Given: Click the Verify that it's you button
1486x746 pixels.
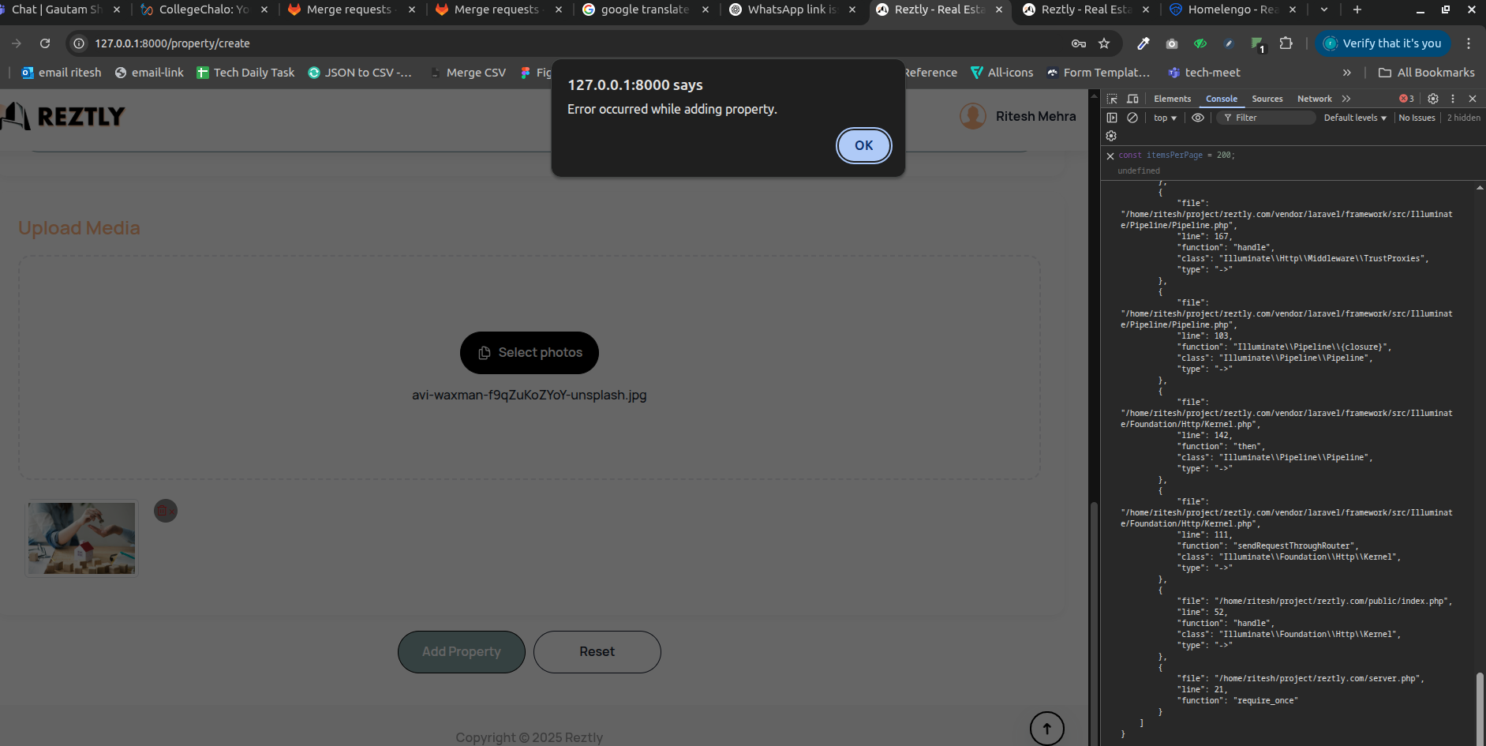Looking at the screenshot, I should (1384, 43).
